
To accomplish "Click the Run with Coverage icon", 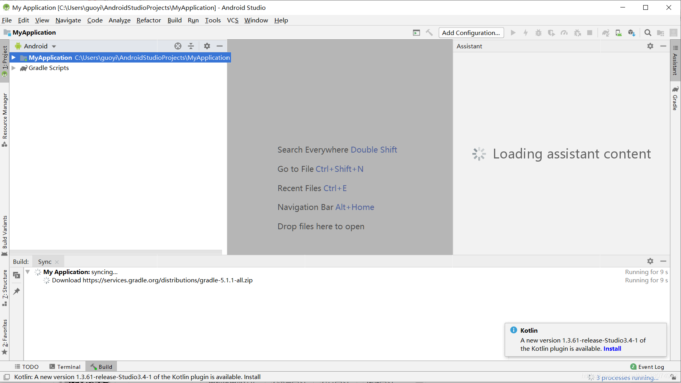I will point(551,33).
